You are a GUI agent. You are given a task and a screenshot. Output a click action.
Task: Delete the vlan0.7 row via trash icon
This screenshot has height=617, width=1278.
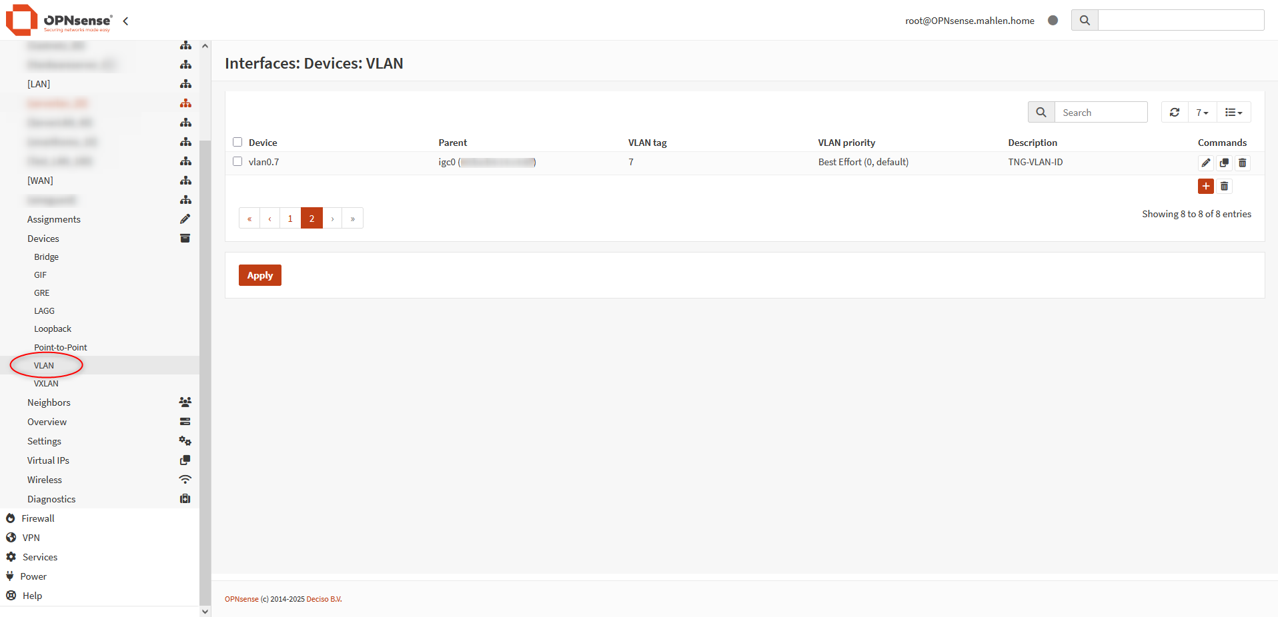[1242, 163]
